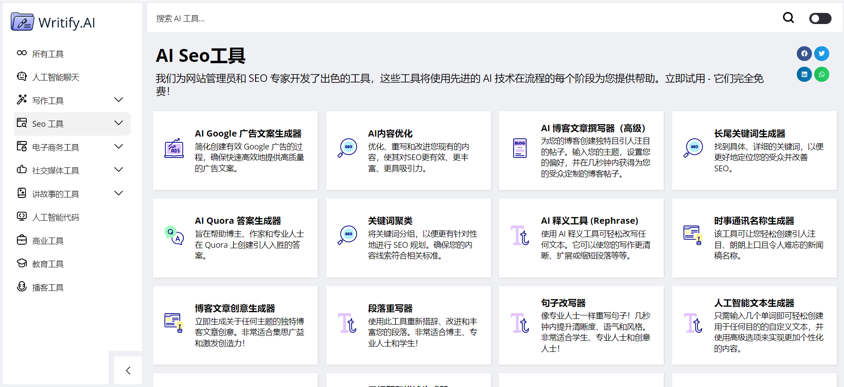
Task: Click the search magnifier icon
Action: coord(788,18)
